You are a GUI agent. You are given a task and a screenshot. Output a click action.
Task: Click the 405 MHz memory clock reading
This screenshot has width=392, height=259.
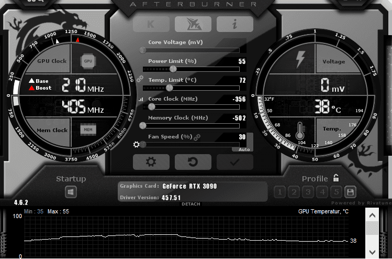[83, 107]
